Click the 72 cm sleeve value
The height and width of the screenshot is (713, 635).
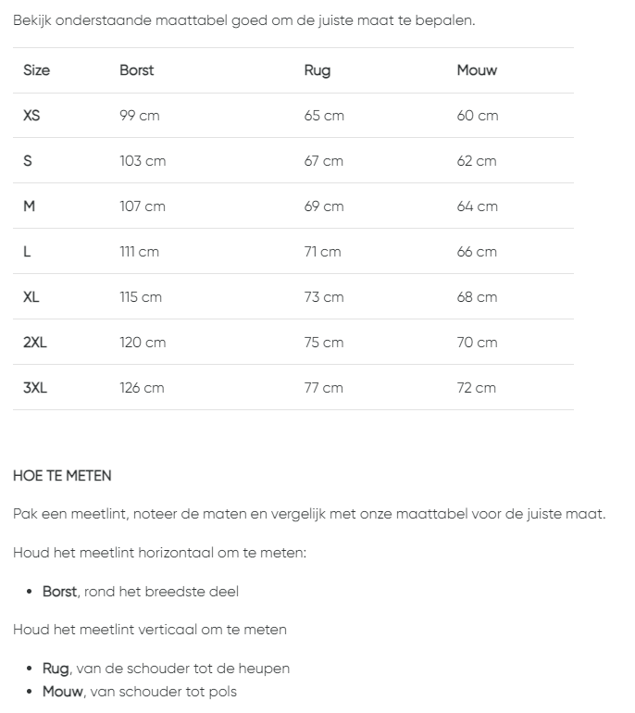[477, 388]
